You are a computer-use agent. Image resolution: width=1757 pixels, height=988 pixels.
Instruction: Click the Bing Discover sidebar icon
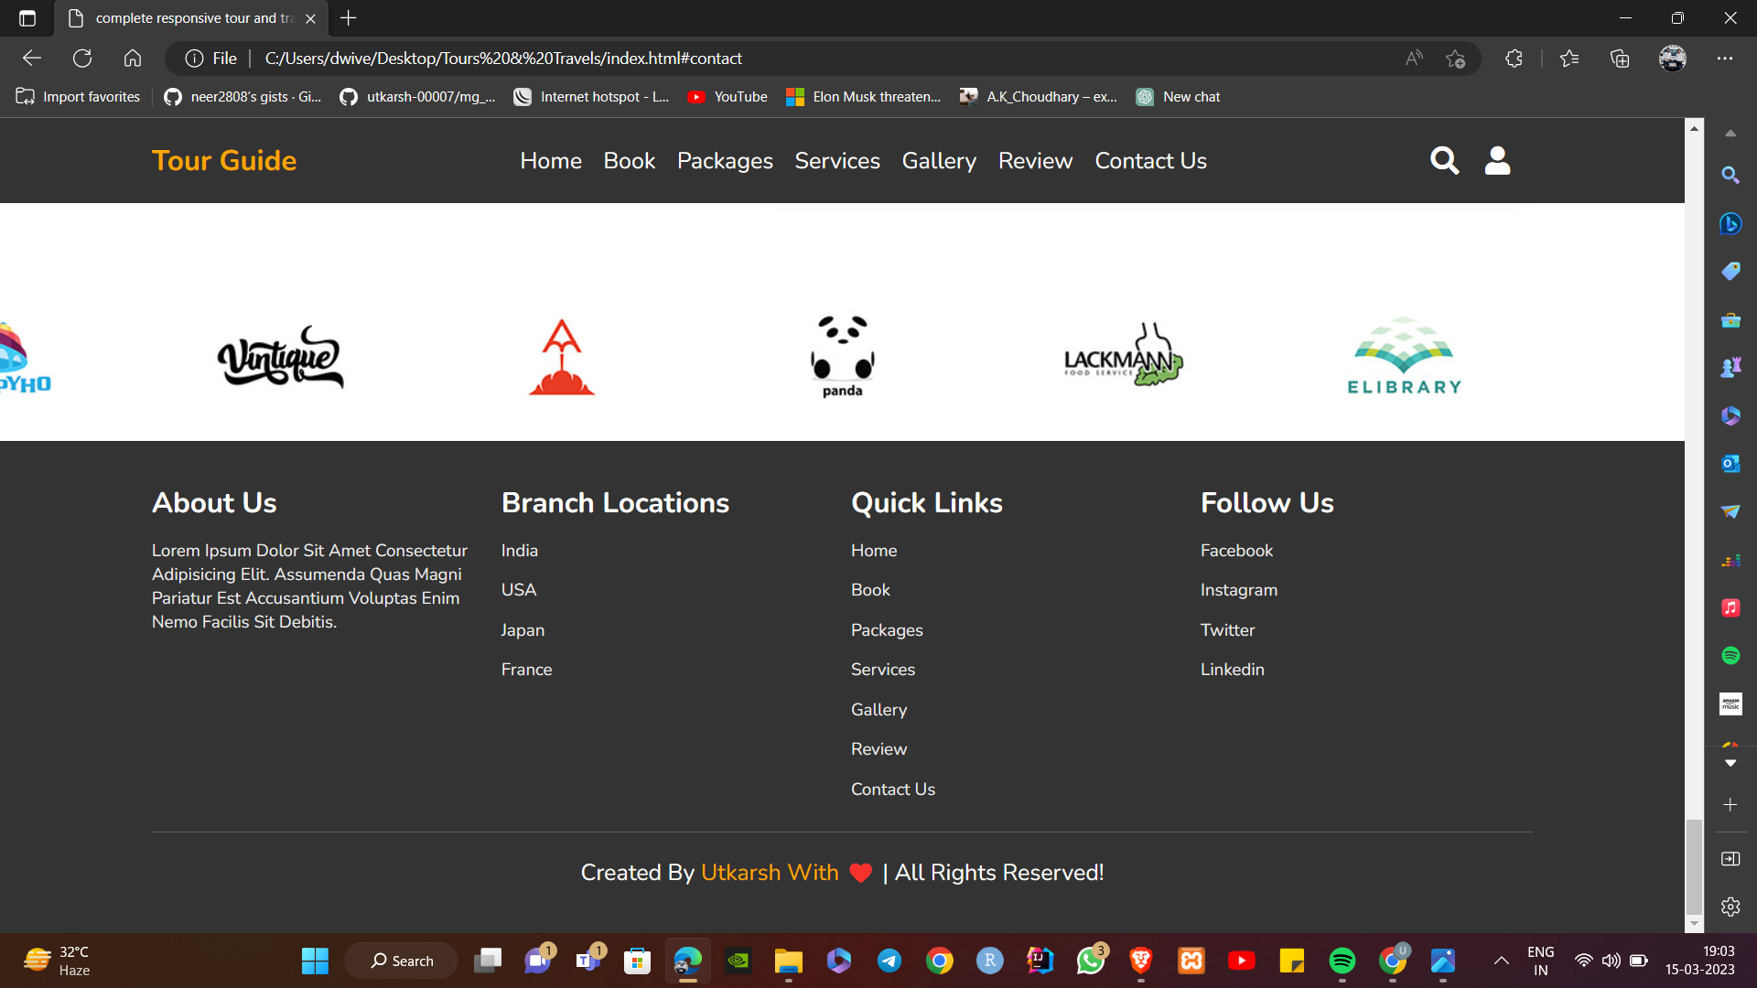(1730, 223)
